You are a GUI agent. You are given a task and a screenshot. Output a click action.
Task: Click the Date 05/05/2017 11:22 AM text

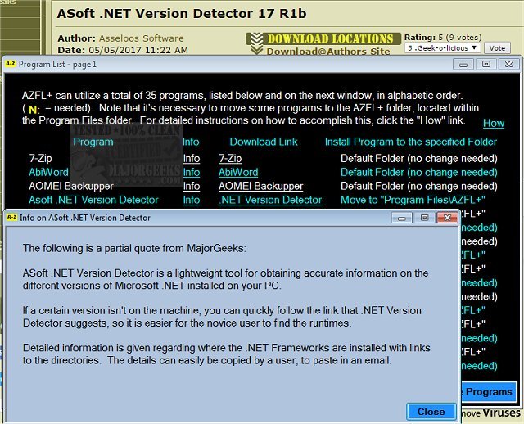click(x=123, y=50)
